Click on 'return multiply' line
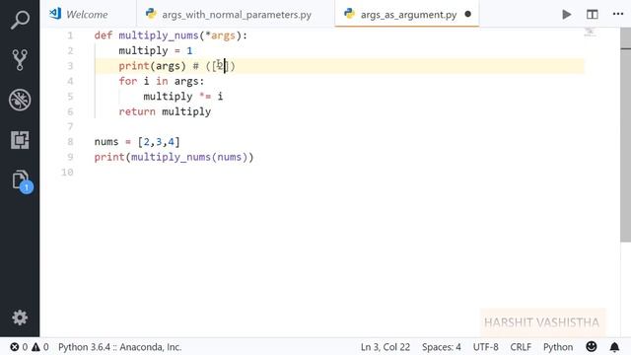Image resolution: width=631 pixels, height=355 pixels. 165,111
